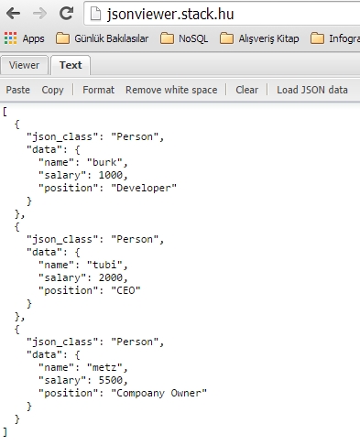Open the NoSQL bookmark folder

[184, 38]
